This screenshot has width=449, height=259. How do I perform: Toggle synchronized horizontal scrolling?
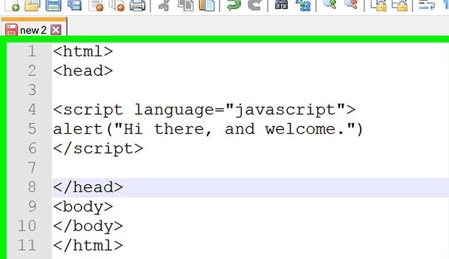coord(399,5)
